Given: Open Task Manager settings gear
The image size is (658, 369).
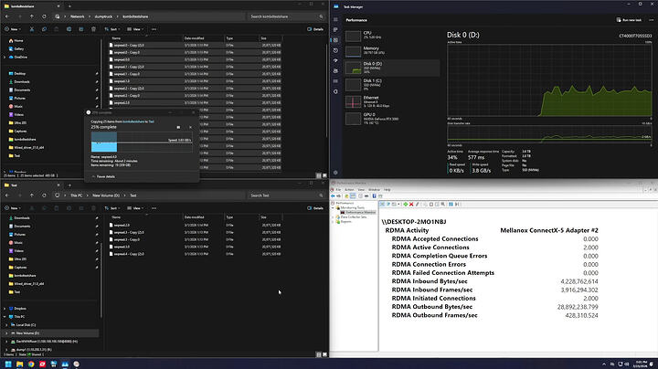Looking at the screenshot, I should pos(335,173).
